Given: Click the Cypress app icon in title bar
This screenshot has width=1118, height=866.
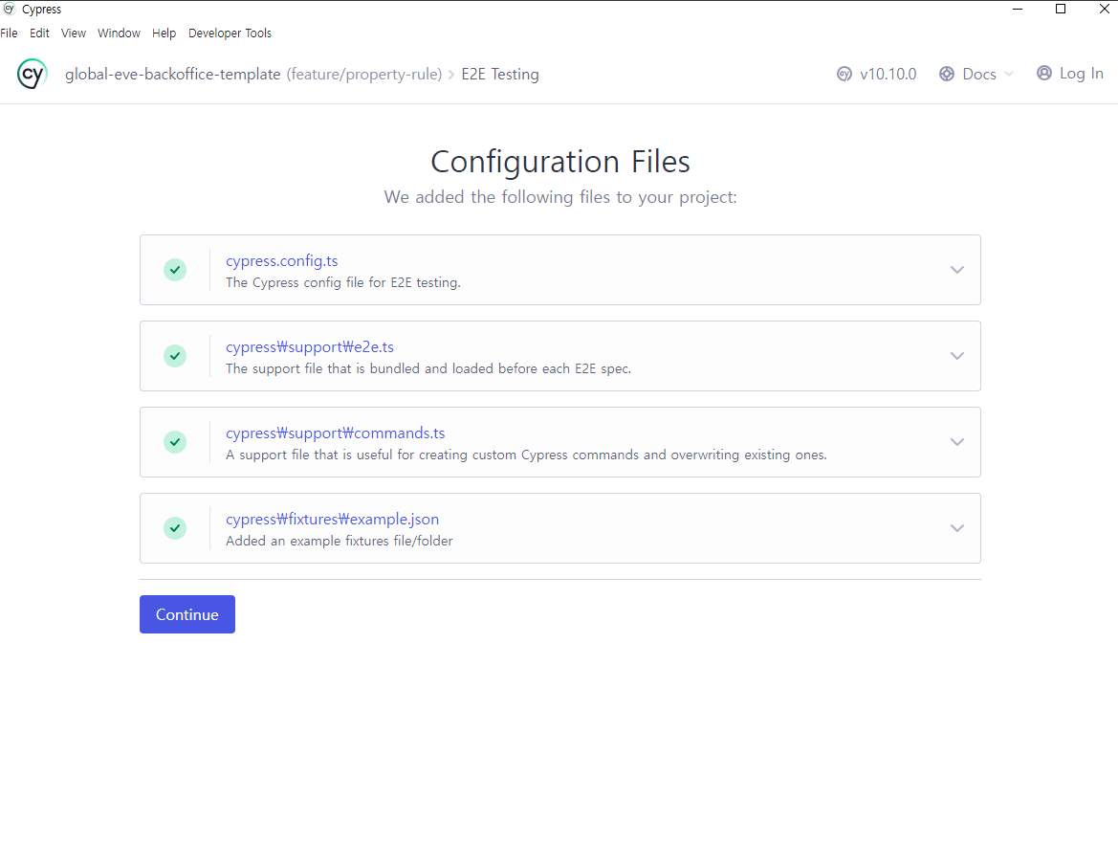Looking at the screenshot, I should tap(10, 10).
